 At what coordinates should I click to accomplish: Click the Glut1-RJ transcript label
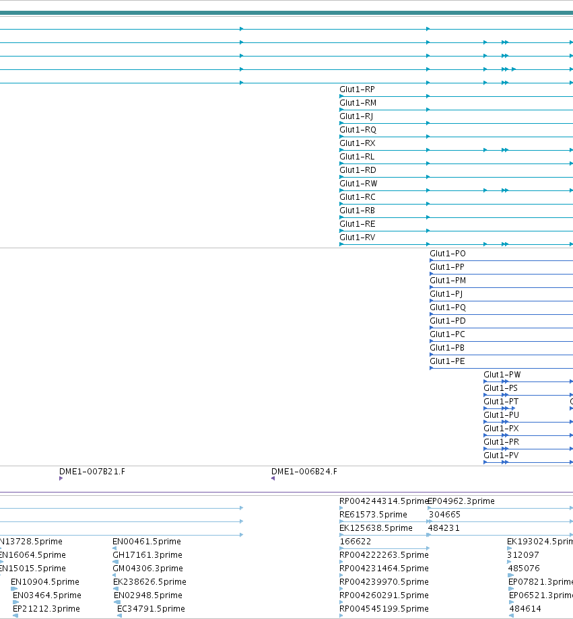(x=356, y=116)
